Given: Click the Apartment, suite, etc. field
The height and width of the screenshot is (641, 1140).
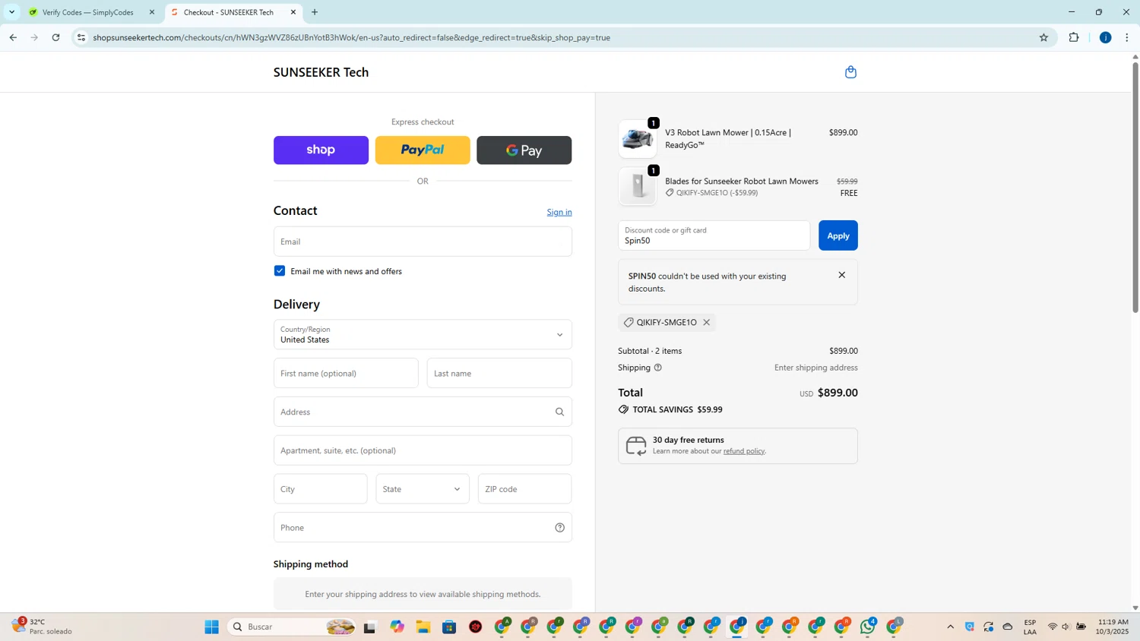Looking at the screenshot, I should tap(423, 450).
